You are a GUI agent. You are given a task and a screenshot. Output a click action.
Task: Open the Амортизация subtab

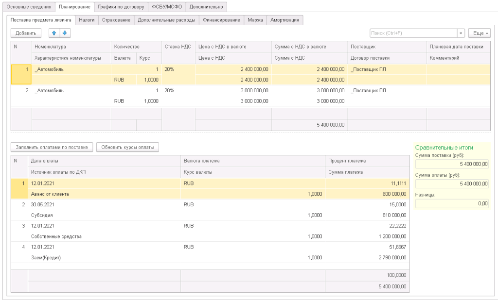286,20
